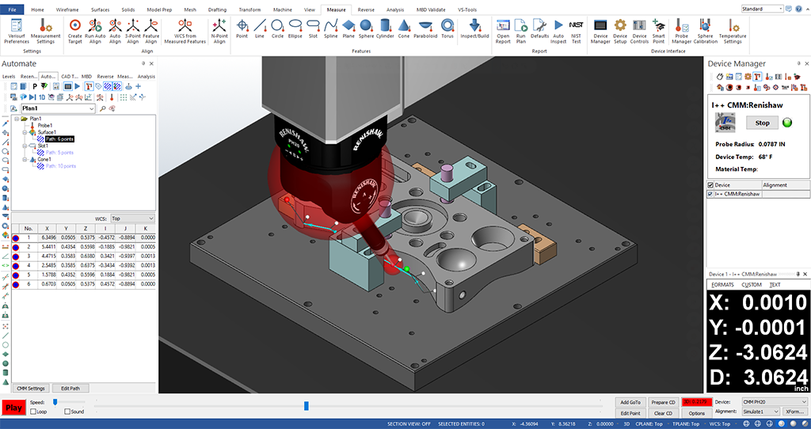Start Inspect/Build mode

(475, 28)
